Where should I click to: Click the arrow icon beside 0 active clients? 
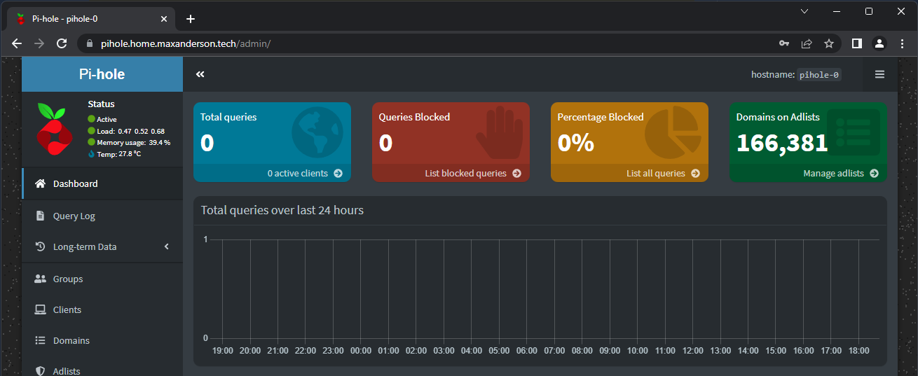click(x=338, y=173)
